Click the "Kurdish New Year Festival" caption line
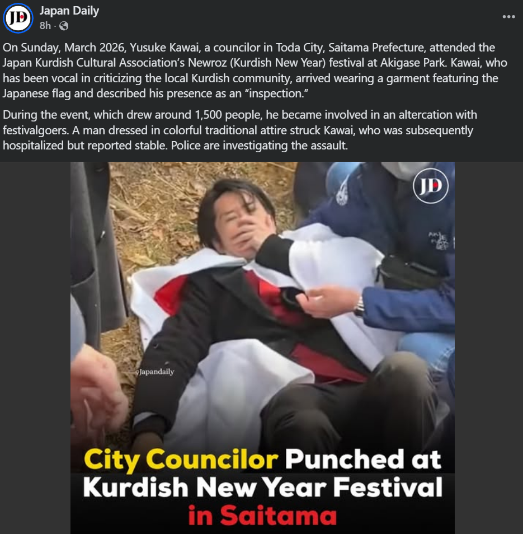523x534 pixels. coord(262,488)
